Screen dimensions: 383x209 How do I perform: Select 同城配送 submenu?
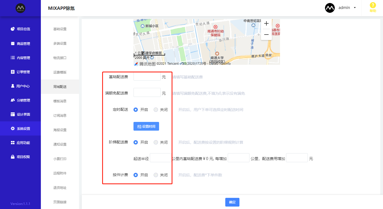(60, 87)
